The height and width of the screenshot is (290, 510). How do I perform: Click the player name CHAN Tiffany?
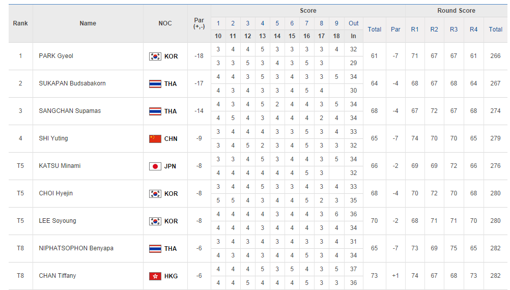pos(58,276)
